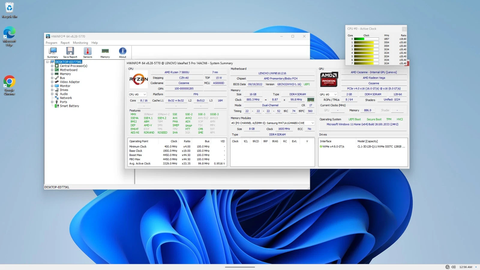Image resolution: width=480 pixels, height=270 pixels.
Task: Click the taskbar clock showing 12:56 AM
Action: 466,267
